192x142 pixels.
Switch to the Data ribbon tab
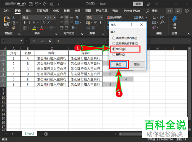pos(67,11)
